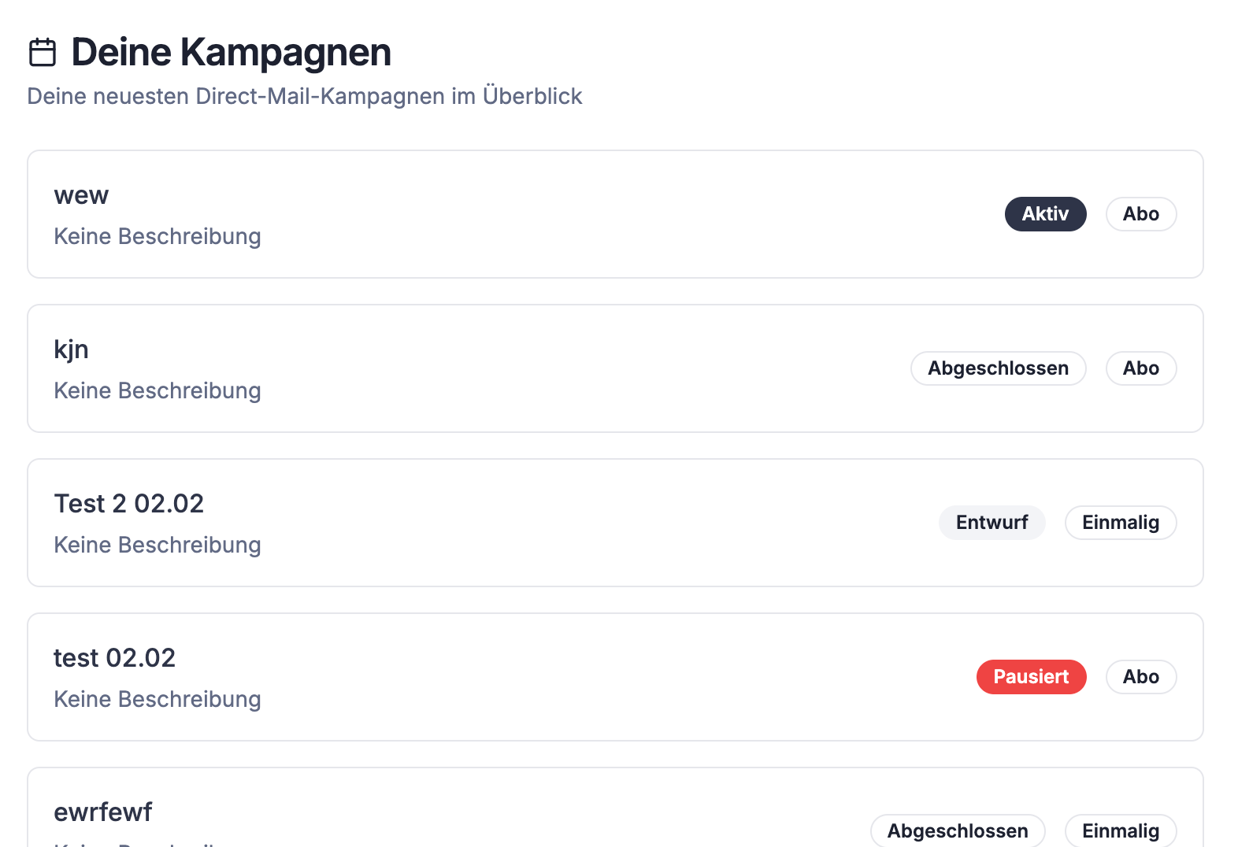1238x847 pixels.
Task: Click 'Keine Beschreibung' under wew
Action: coord(158,236)
